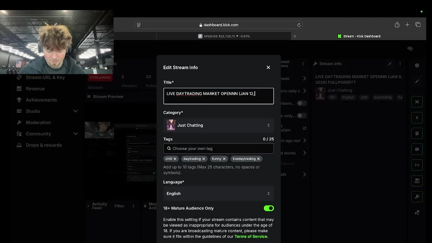Open the Stream info panel three-dot menu
The height and width of the screenshot is (243, 432).
(x=400, y=64)
